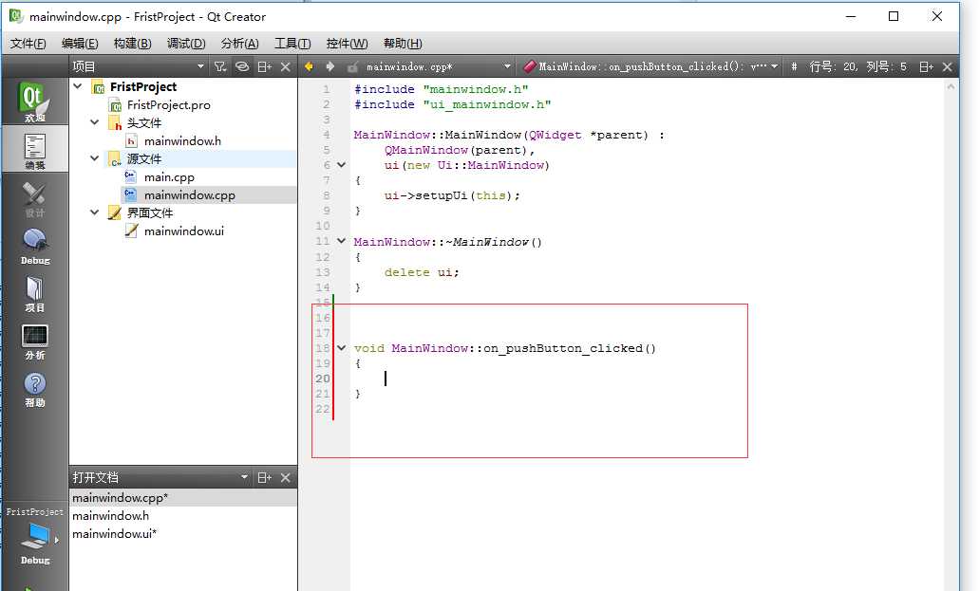Image resolution: width=979 pixels, height=591 pixels.
Task: Select mainwindow.cpp in project tree
Action: pyautogui.click(x=190, y=195)
